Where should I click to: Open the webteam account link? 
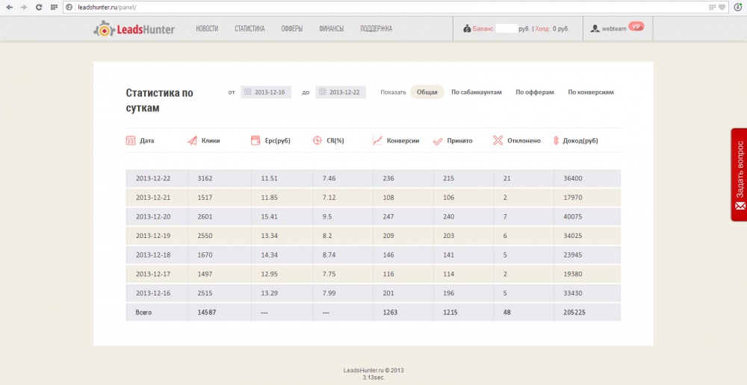[x=614, y=28]
